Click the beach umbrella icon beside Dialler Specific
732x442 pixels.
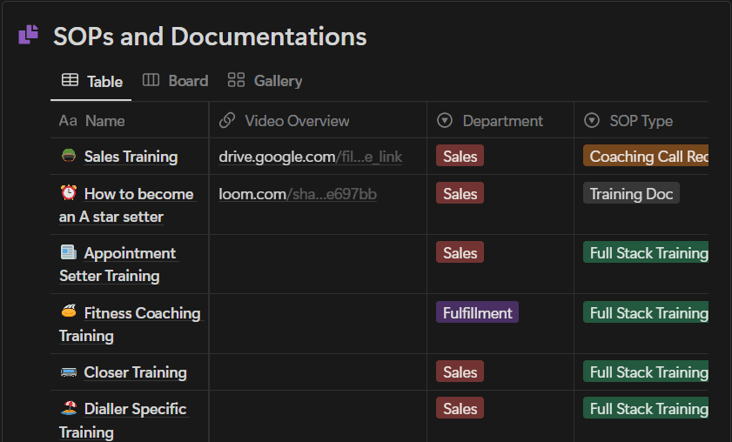pos(69,408)
